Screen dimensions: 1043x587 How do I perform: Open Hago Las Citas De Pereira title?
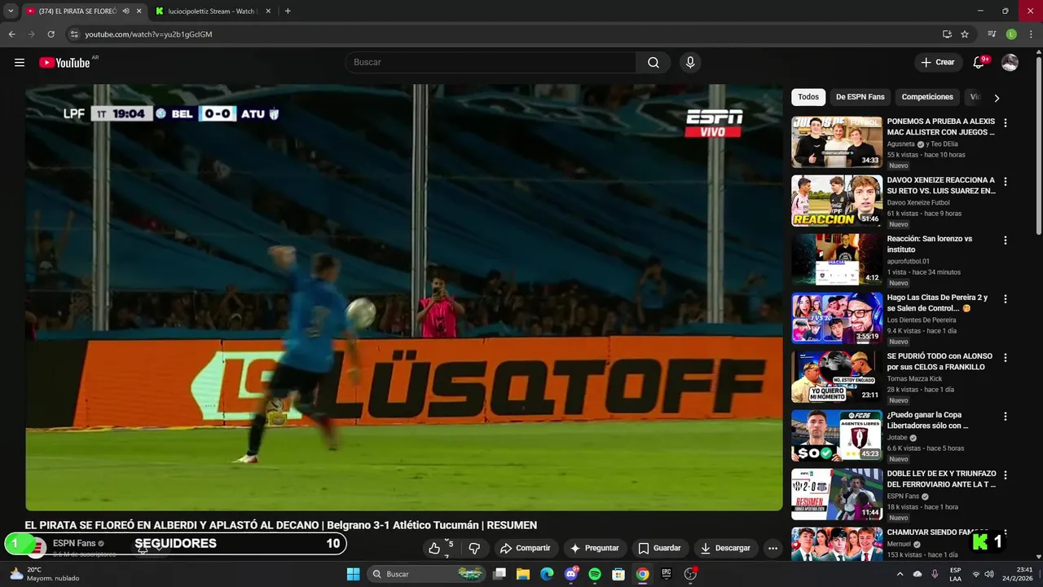(x=937, y=303)
